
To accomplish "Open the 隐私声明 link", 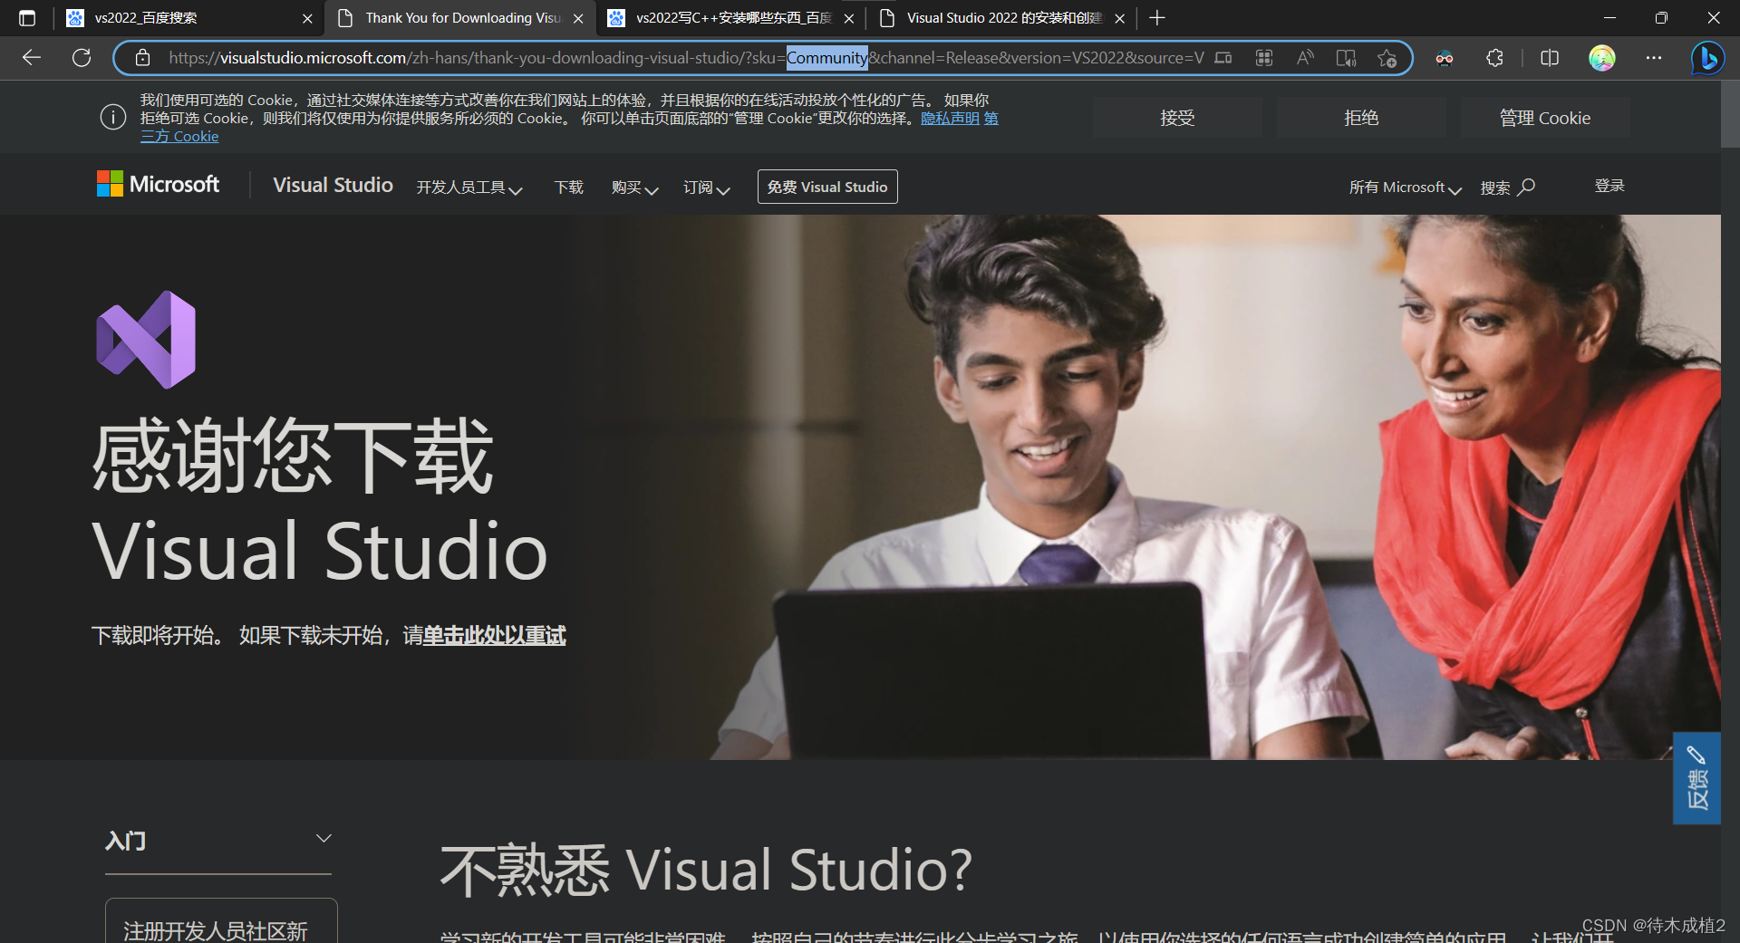I will pyautogui.click(x=950, y=119).
